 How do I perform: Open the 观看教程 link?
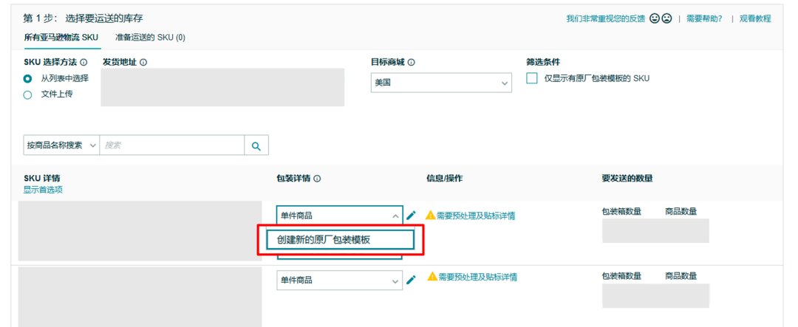tap(755, 19)
